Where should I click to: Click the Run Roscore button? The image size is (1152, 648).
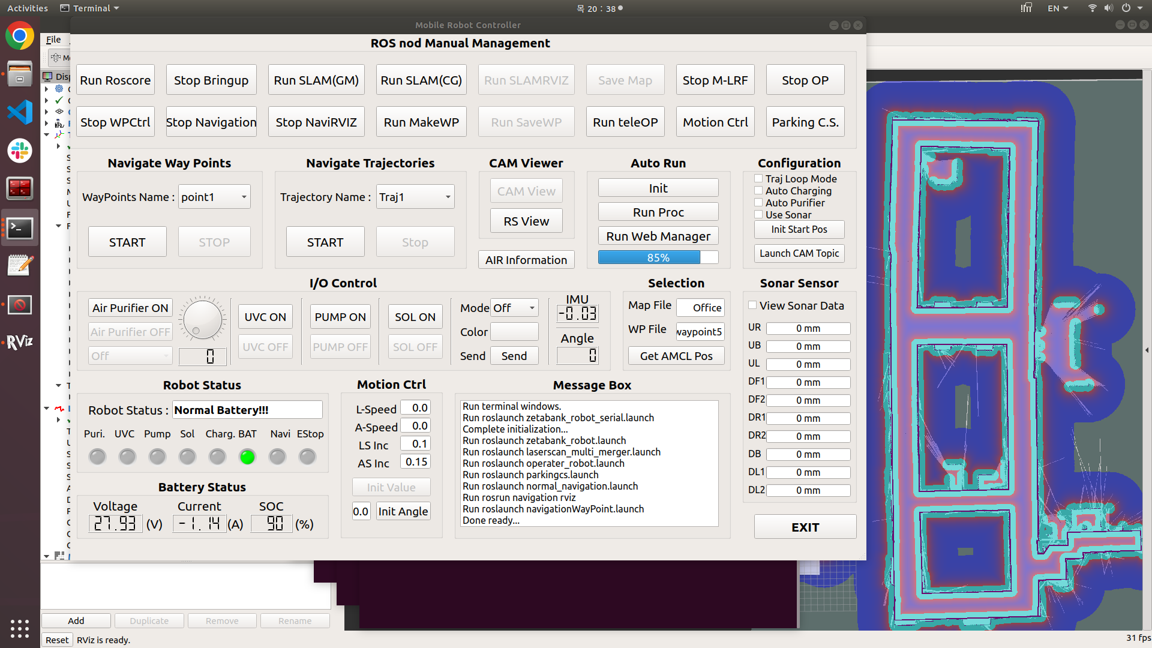coord(115,80)
